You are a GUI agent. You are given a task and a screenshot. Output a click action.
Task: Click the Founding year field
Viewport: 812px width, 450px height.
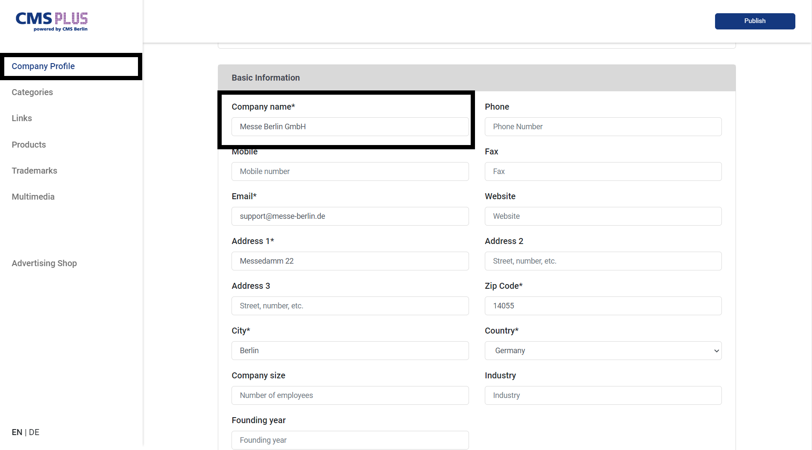350,440
